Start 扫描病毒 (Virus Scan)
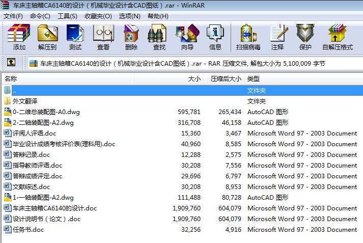 tap(248, 33)
